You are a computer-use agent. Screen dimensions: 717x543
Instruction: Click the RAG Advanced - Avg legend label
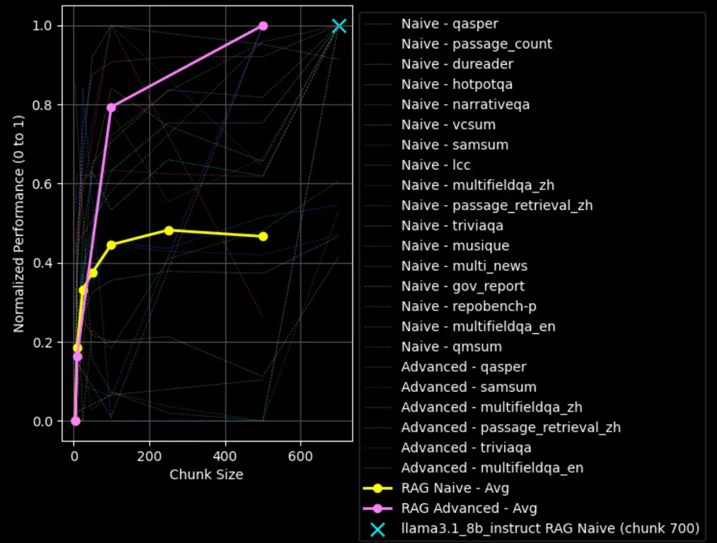(469, 509)
